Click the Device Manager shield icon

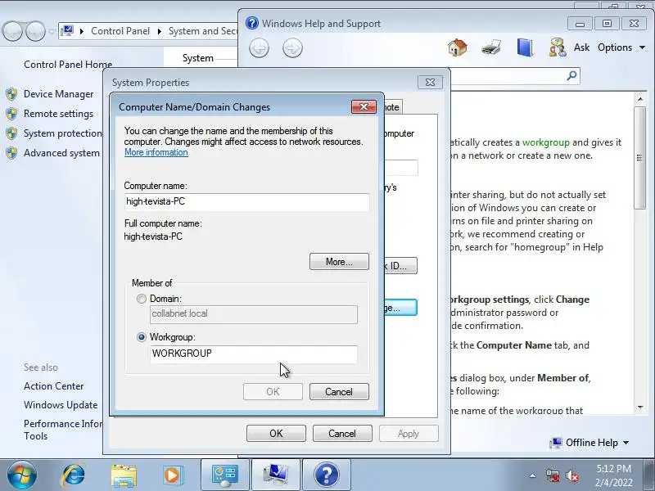(11, 94)
